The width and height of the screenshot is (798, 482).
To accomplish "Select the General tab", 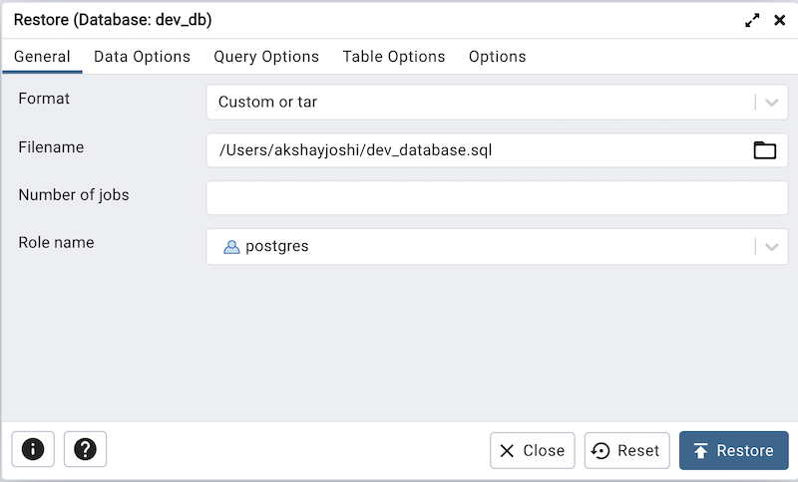I will pyautogui.click(x=42, y=57).
